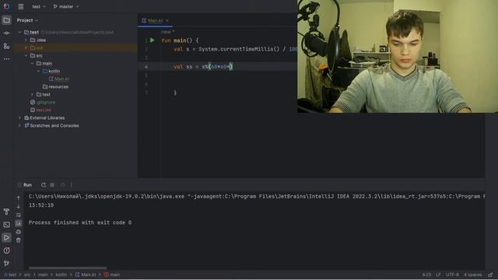This screenshot has width=498, height=280.
Task: Click the System.currentTimeMillis() call
Action: [239, 49]
